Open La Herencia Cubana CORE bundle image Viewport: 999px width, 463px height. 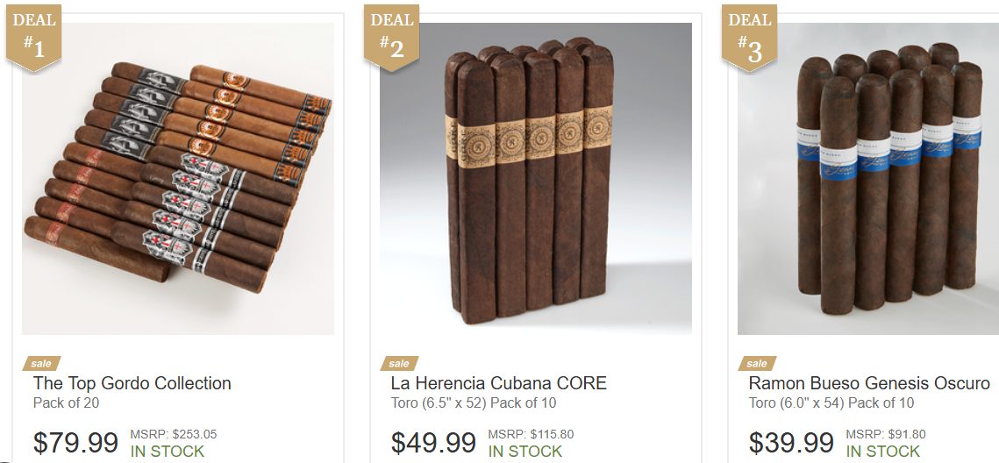click(x=536, y=179)
